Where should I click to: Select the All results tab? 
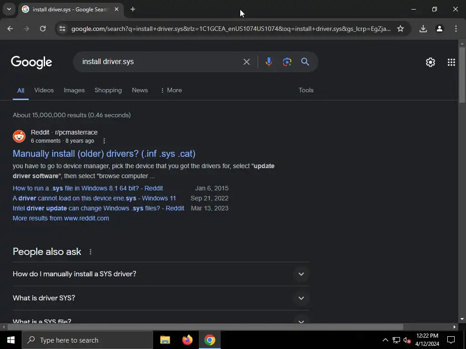20,90
